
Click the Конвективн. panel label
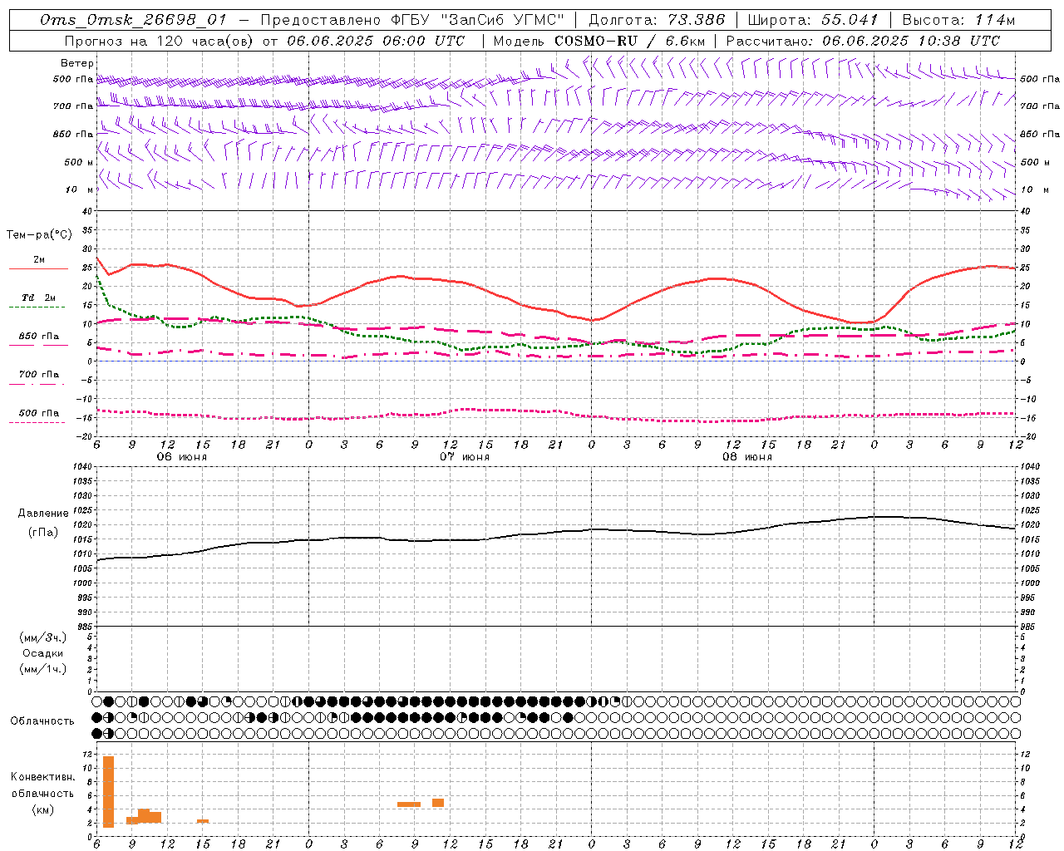point(43,777)
